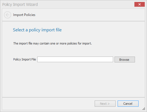Click the word 'Wizard' in the window title

32,4
